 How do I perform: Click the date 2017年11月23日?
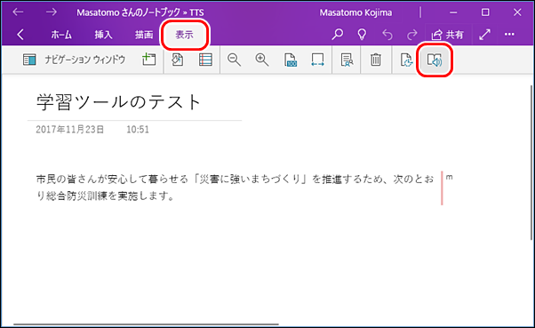70,130
